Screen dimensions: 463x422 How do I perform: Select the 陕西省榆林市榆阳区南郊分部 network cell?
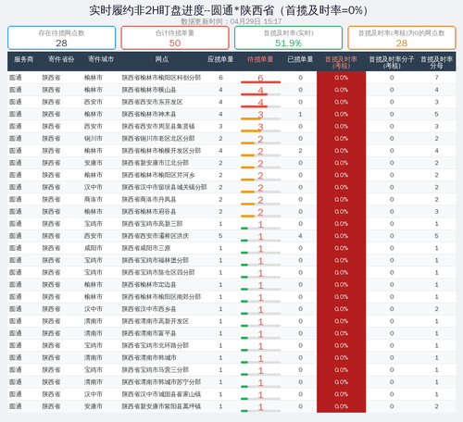coord(161,297)
